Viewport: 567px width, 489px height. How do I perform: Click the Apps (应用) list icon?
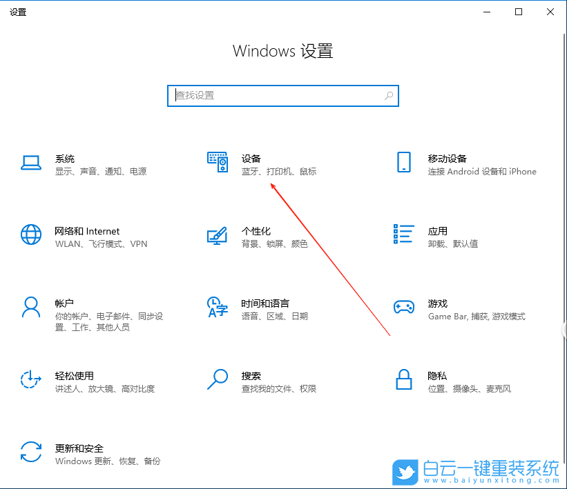tap(404, 235)
